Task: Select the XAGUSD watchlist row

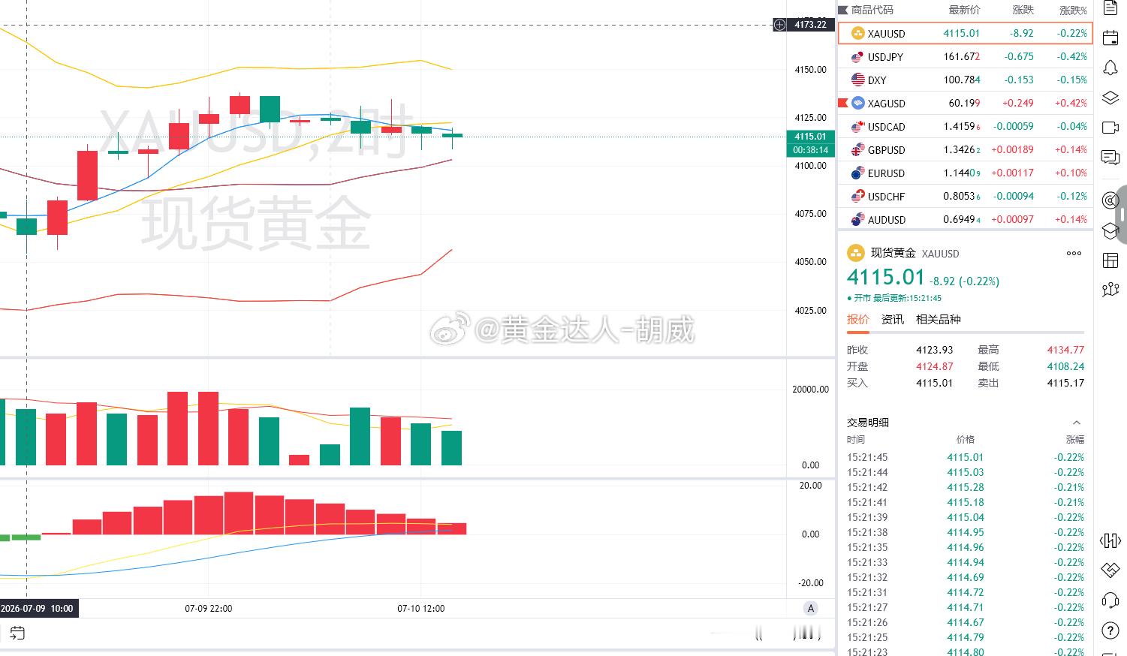Action: (x=965, y=103)
